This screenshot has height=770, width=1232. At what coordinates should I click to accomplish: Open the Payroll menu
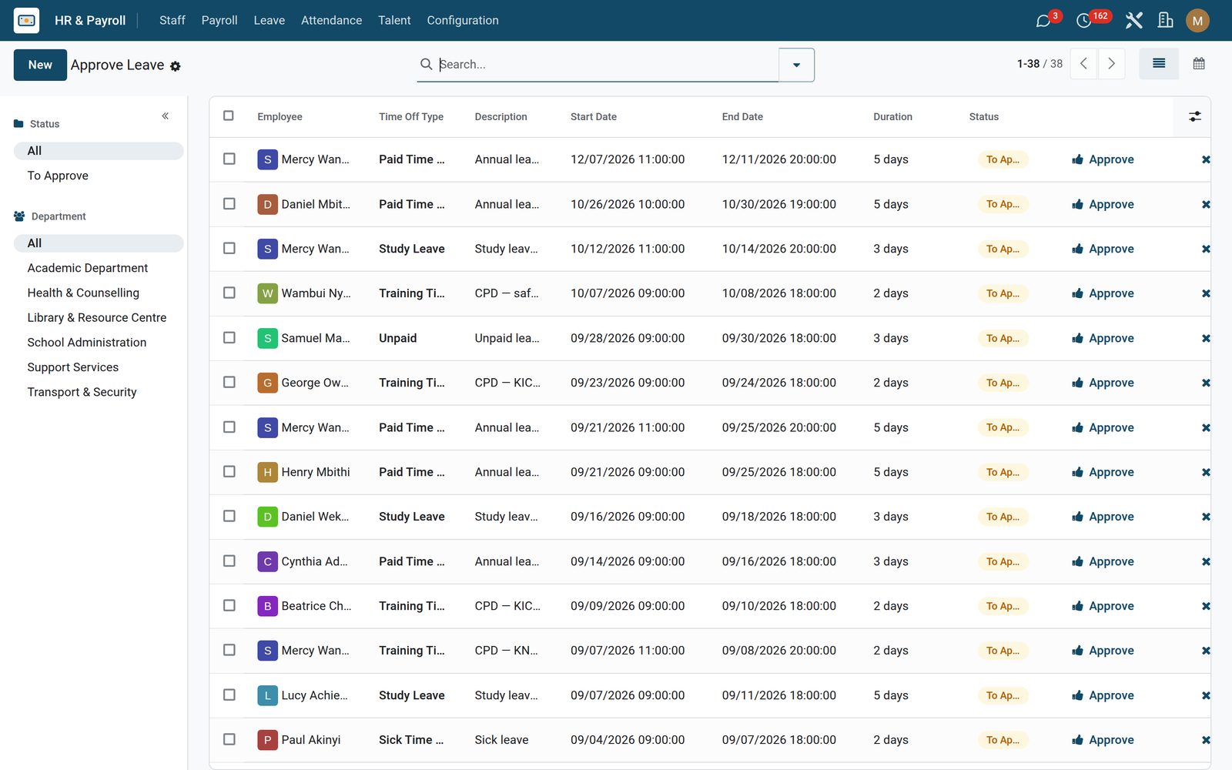(x=219, y=21)
